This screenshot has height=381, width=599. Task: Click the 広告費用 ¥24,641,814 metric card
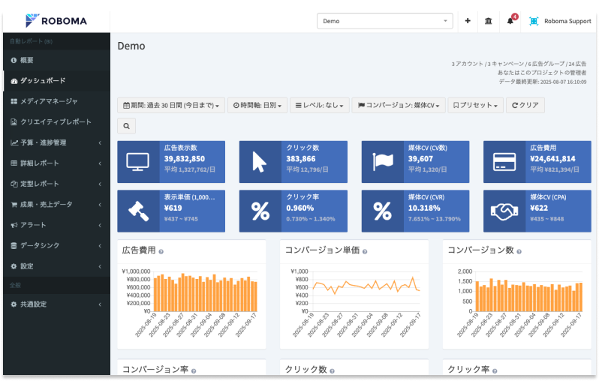click(x=536, y=162)
